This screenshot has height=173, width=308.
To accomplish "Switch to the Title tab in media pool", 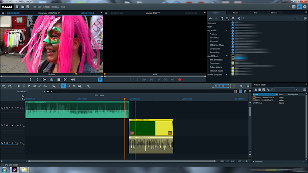I will pos(256,13).
